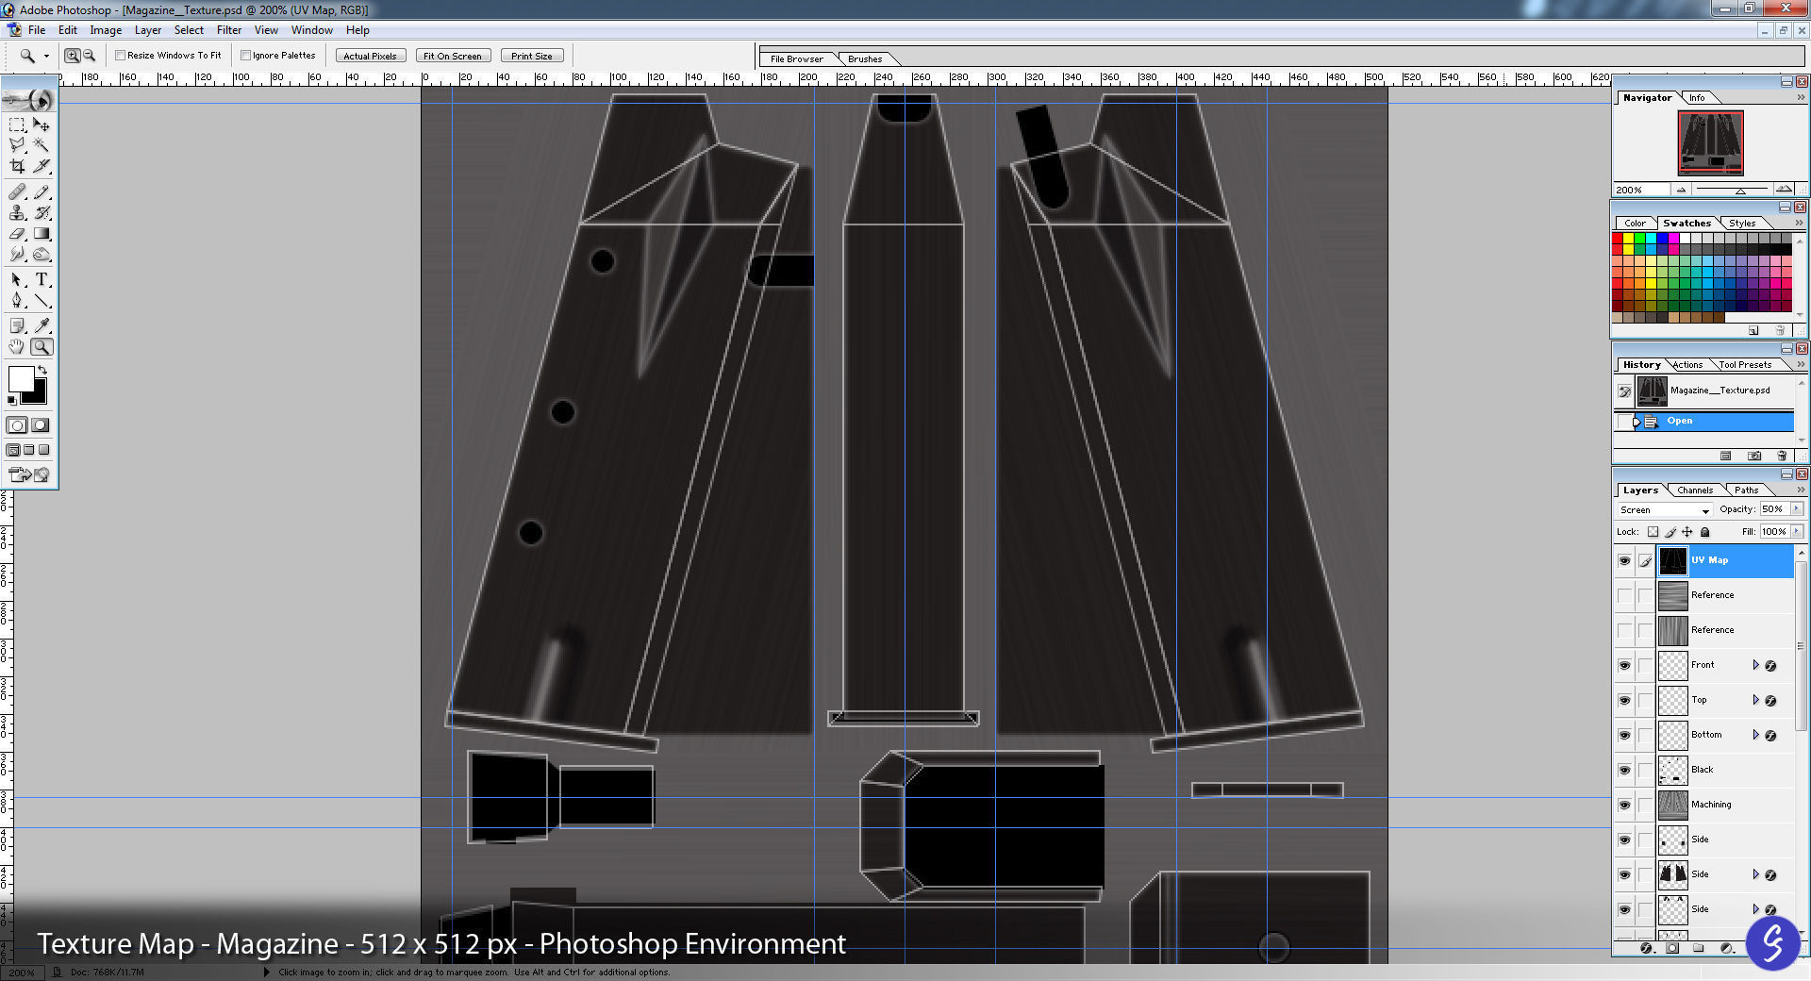
Task: Expand the Top layer effects
Action: 1755,700
